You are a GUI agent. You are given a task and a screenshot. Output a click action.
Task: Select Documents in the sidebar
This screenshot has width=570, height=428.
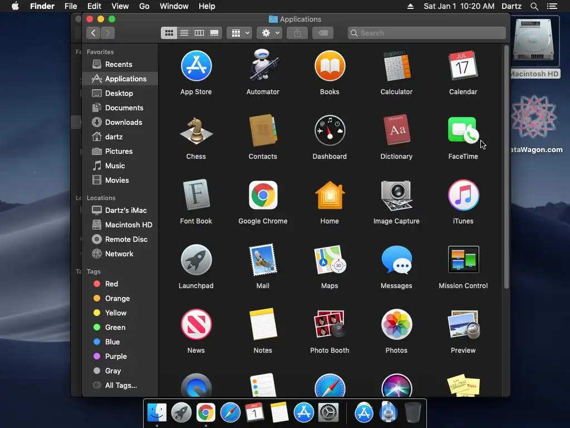120,108
